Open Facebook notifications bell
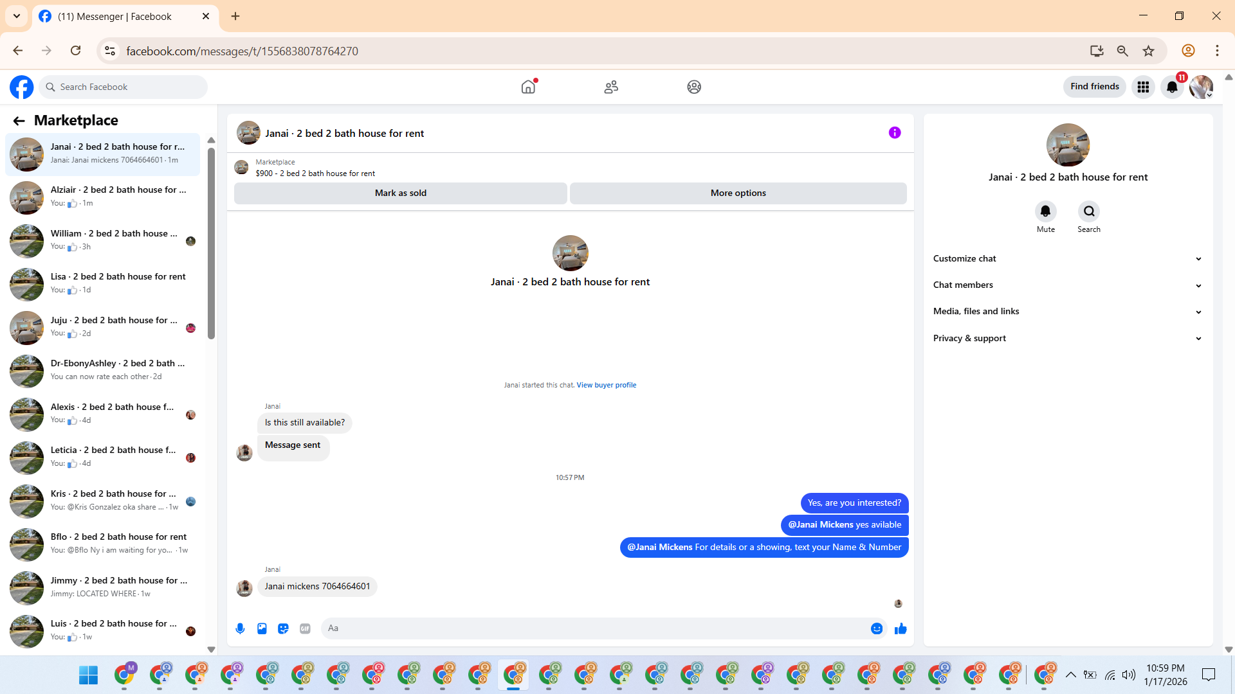The width and height of the screenshot is (1235, 694). [x=1172, y=87]
